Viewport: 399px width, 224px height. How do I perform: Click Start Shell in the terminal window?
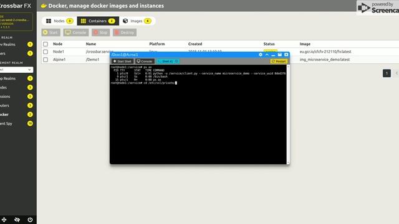point(122,61)
